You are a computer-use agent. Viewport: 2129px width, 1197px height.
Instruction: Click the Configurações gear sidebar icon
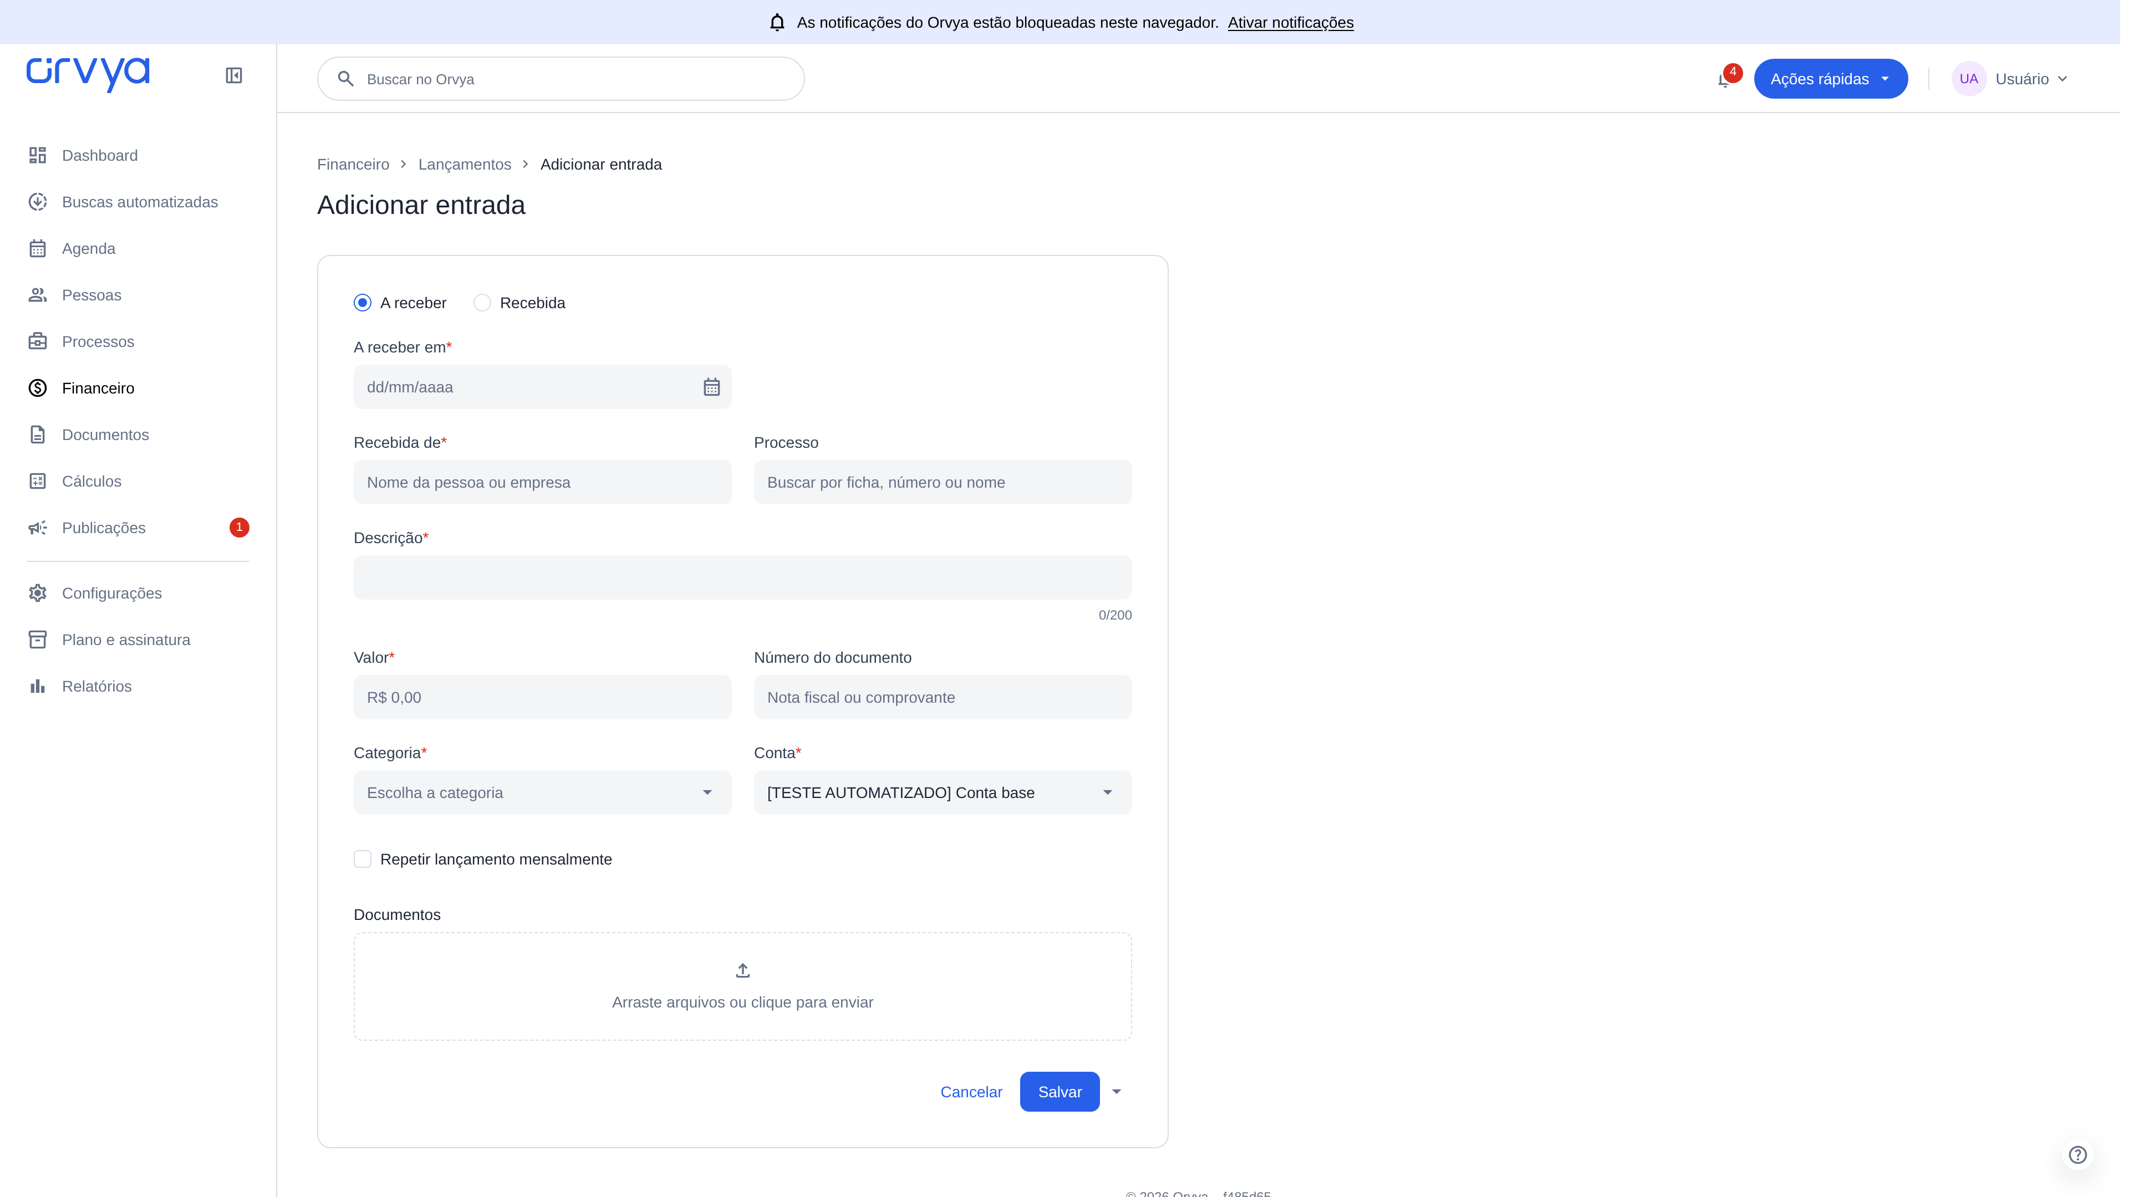(37, 593)
